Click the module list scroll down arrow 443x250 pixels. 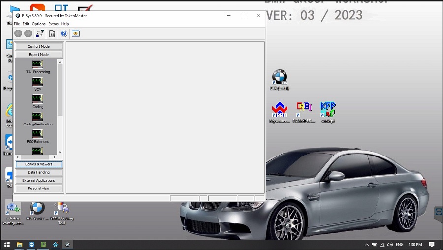pyautogui.click(x=60, y=152)
